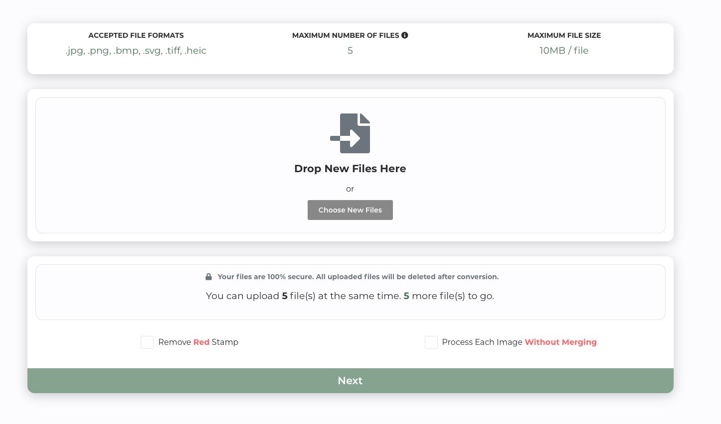This screenshot has height=424, width=721.
Task: Click the Maximum File Size value 10MB per file
Action: [564, 50]
